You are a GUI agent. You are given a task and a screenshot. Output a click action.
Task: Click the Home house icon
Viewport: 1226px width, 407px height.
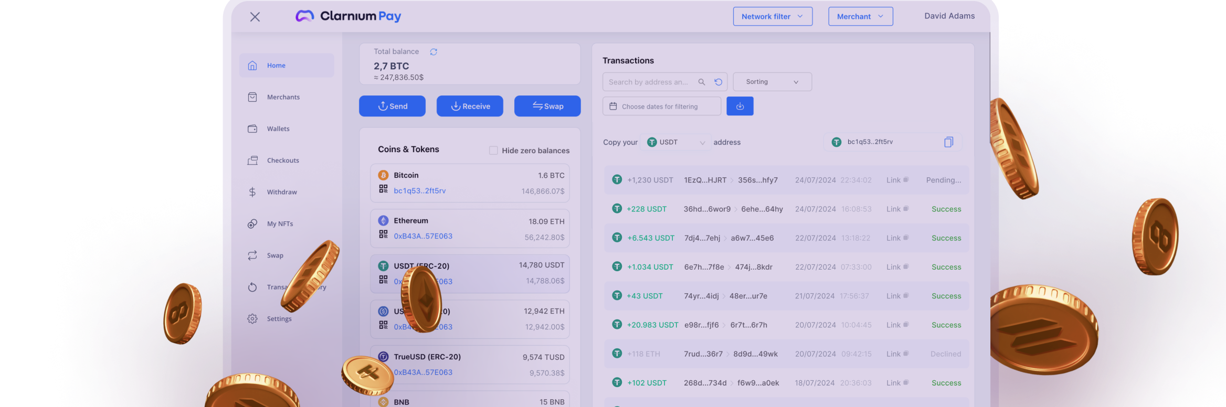[252, 66]
